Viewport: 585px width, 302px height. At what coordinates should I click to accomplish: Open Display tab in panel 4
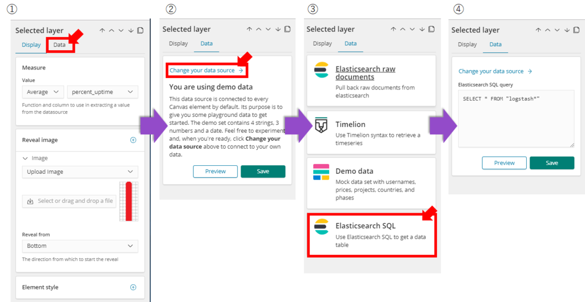pos(467,44)
